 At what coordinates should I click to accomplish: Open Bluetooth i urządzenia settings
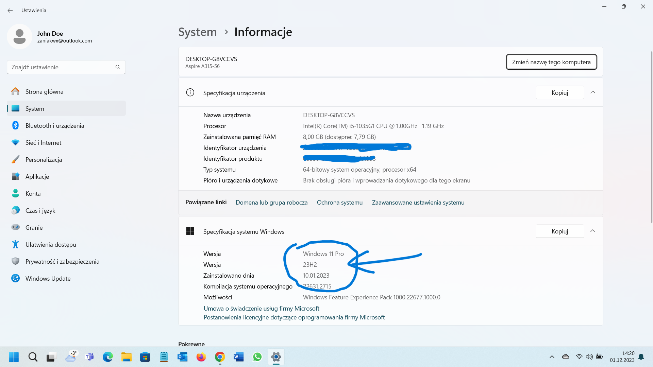coord(66,125)
